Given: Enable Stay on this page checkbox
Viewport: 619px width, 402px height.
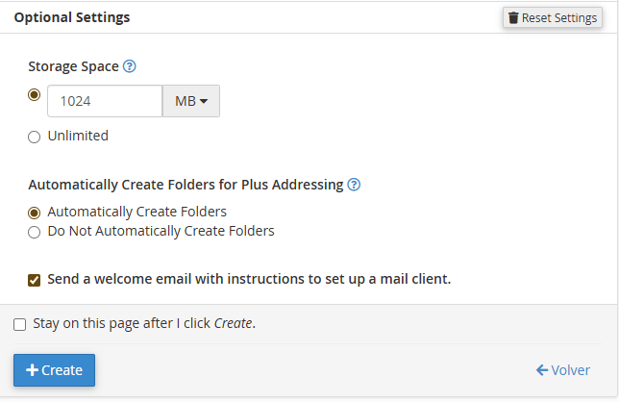Looking at the screenshot, I should coord(20,324).
